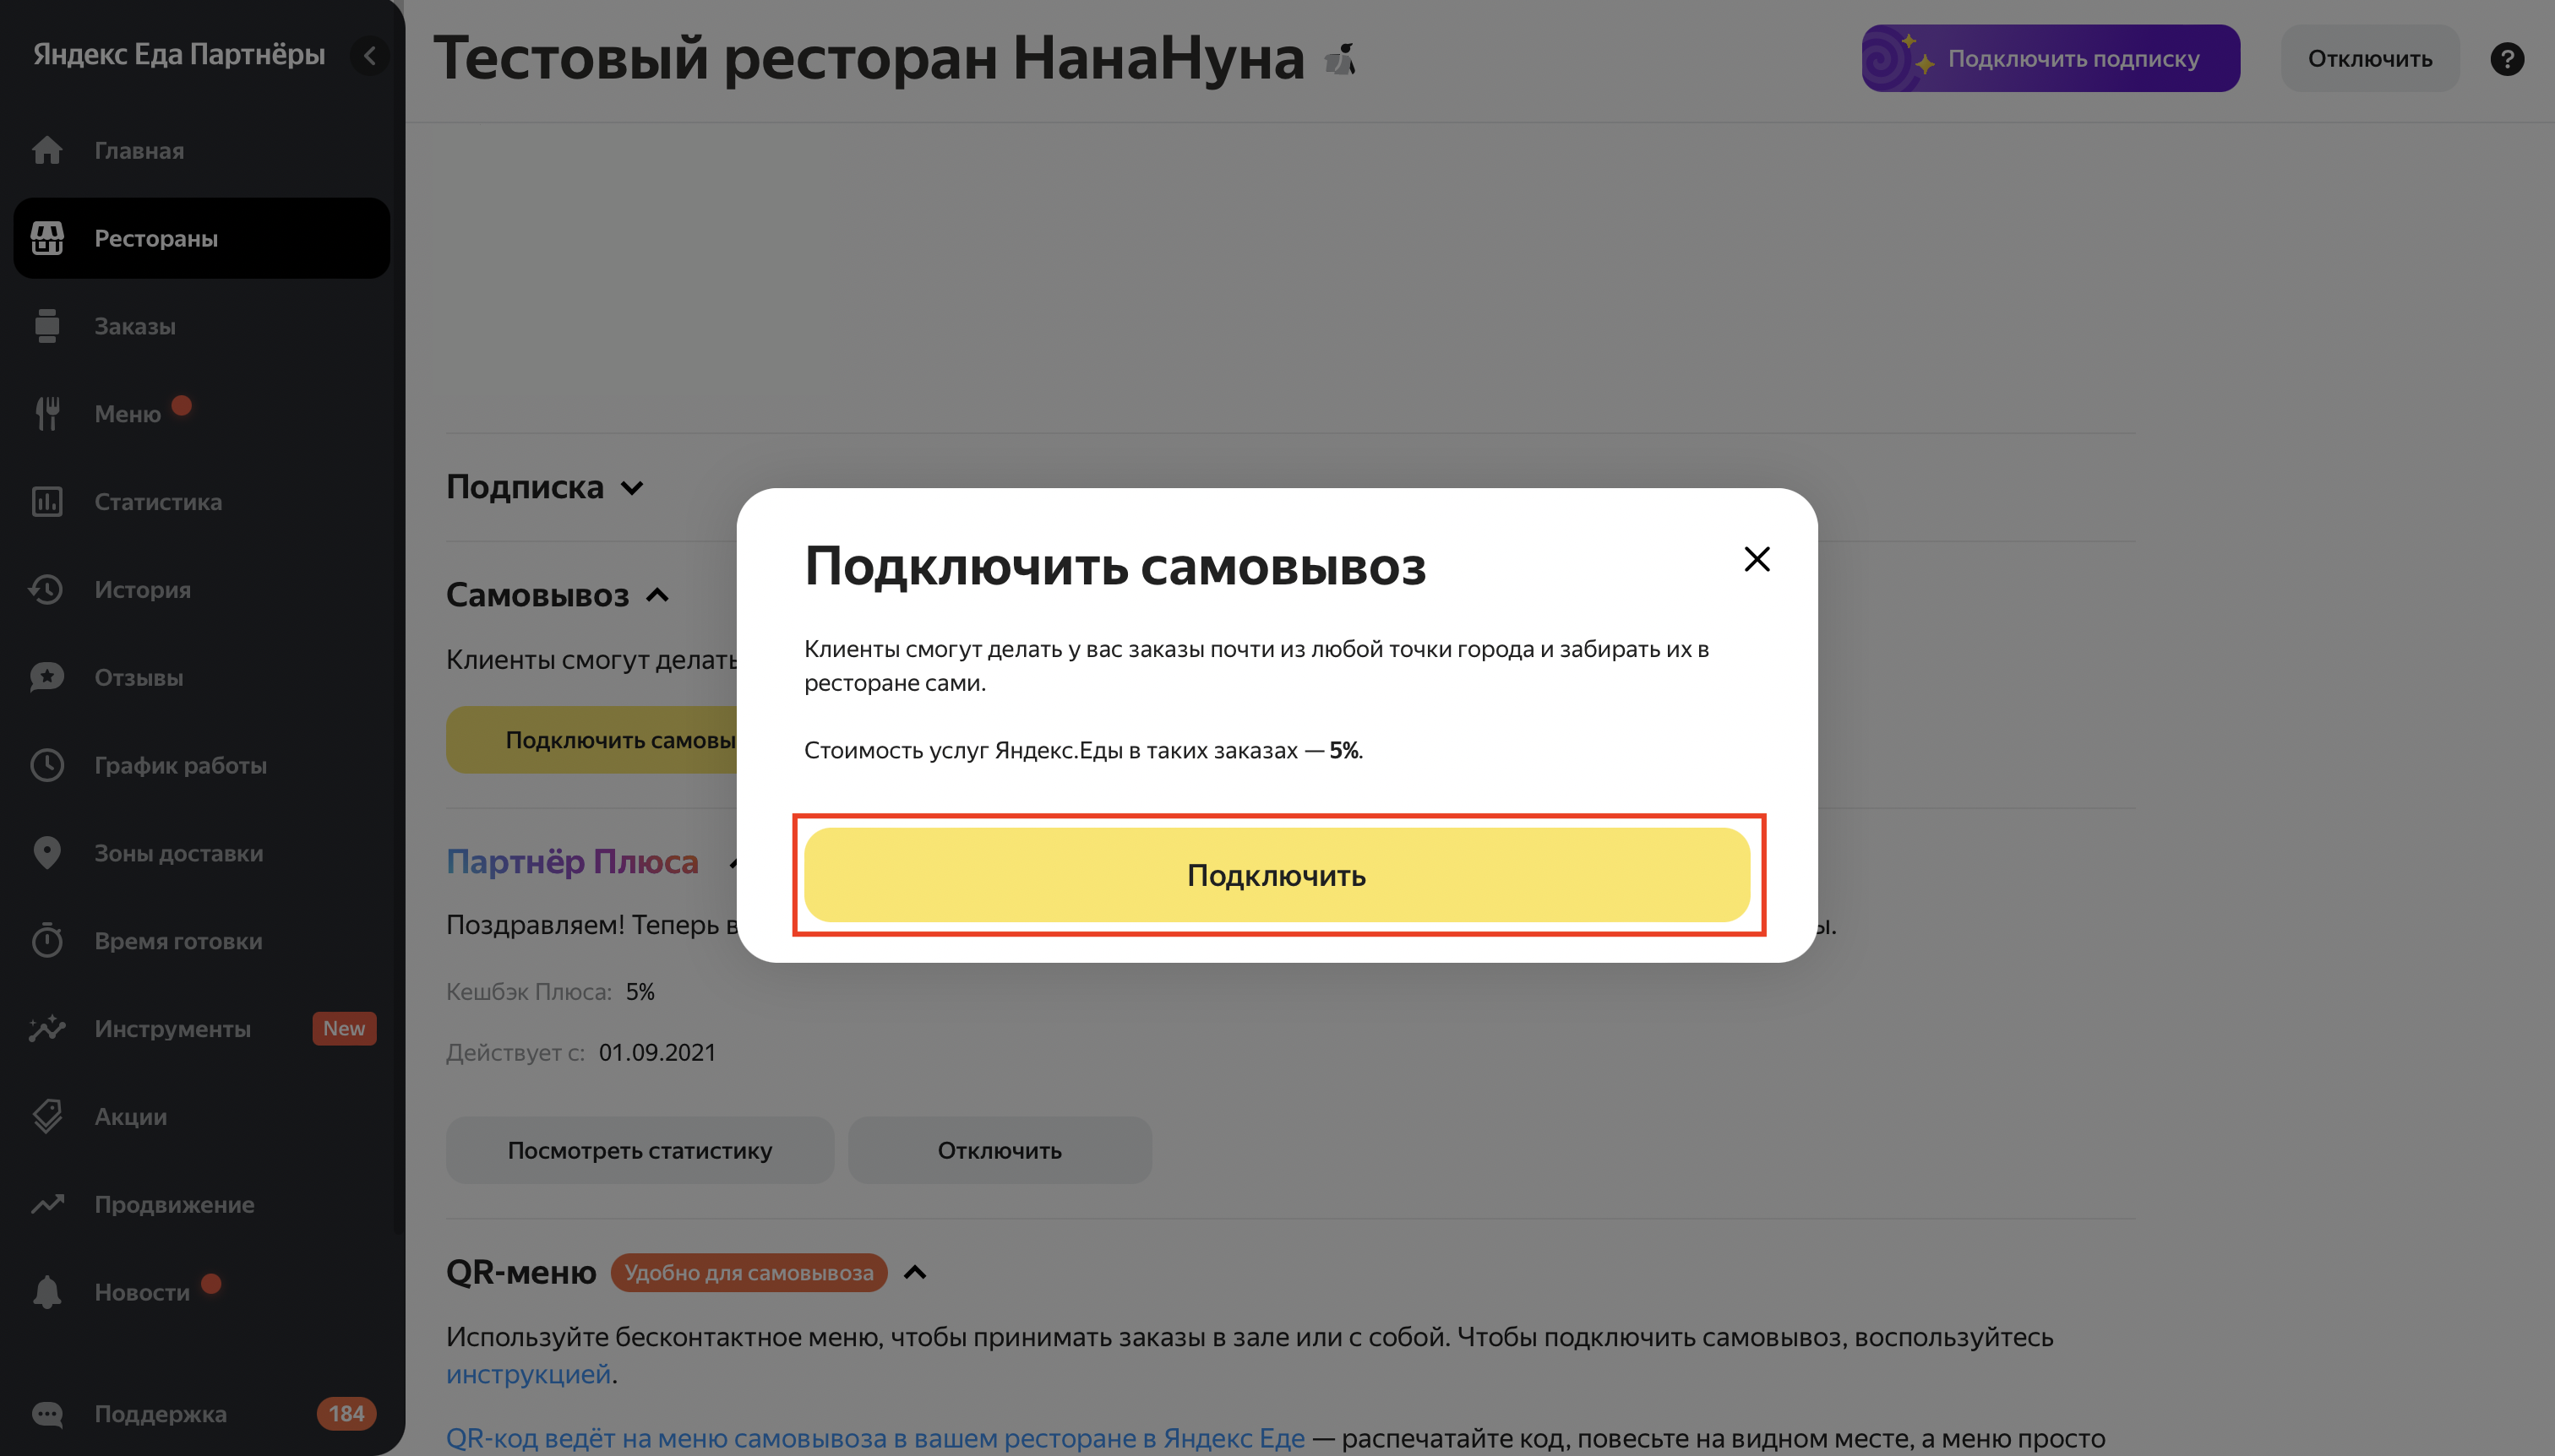
Task: Close the Подключить самовывоз dialog
Action: [1757, 559]
